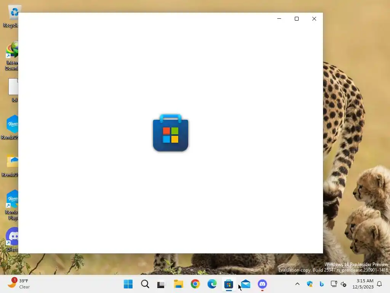Open the Mail app from the taskbar
This screenshot has width=390, height=293.
coord(246,284)
